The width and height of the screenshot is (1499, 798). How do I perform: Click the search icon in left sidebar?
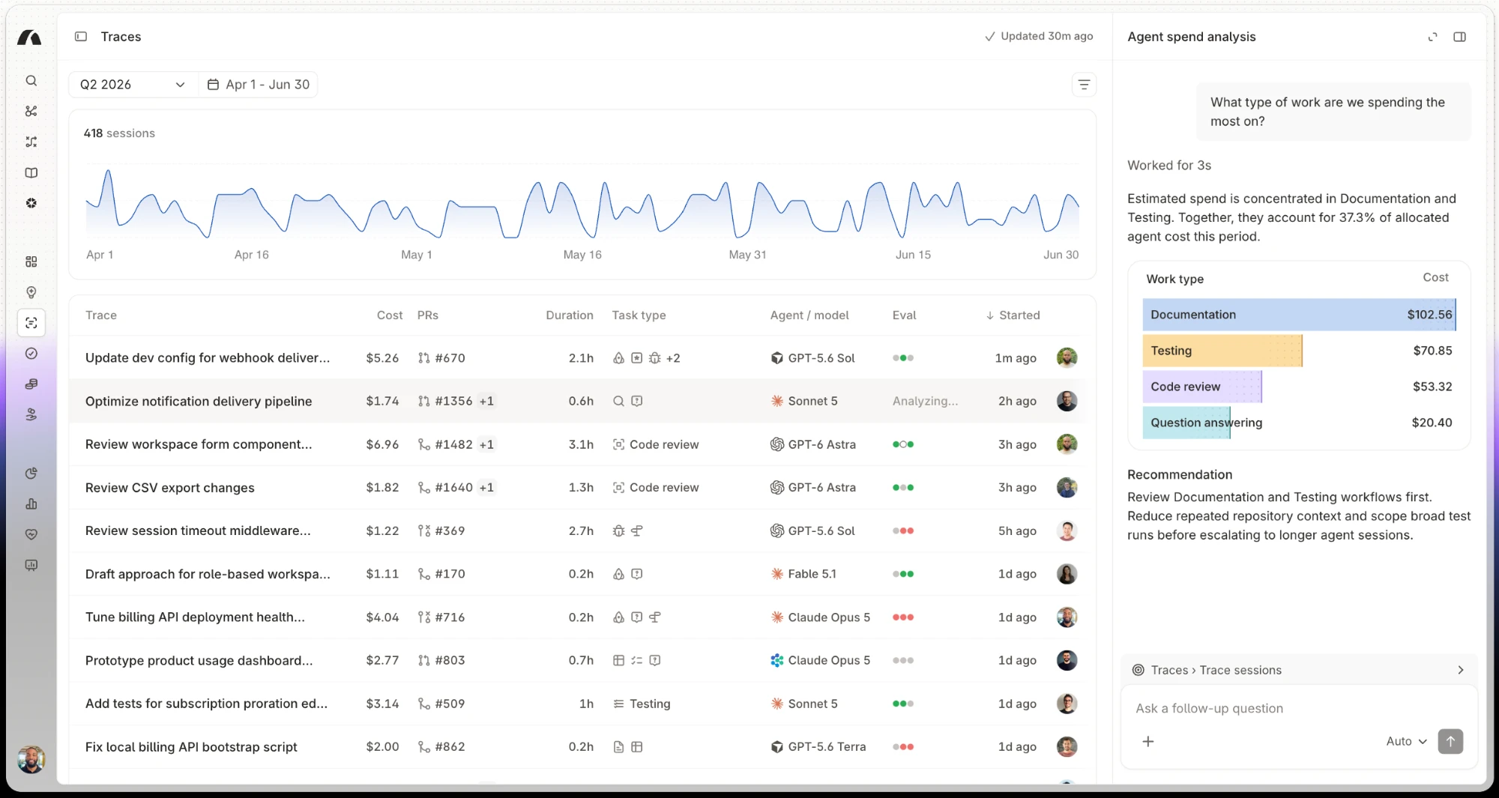tap(31, 81)
